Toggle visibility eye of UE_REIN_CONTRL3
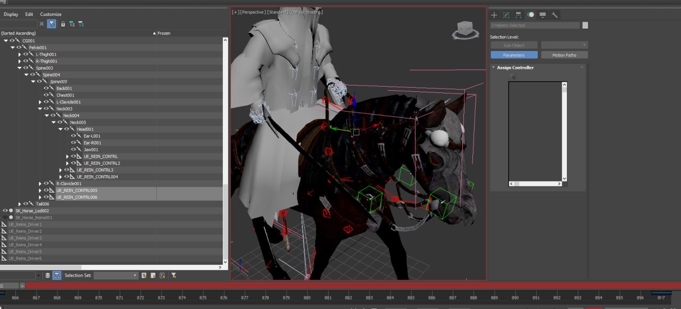The width and height of the screenshot is (681, 309). (x=67, y=170)
